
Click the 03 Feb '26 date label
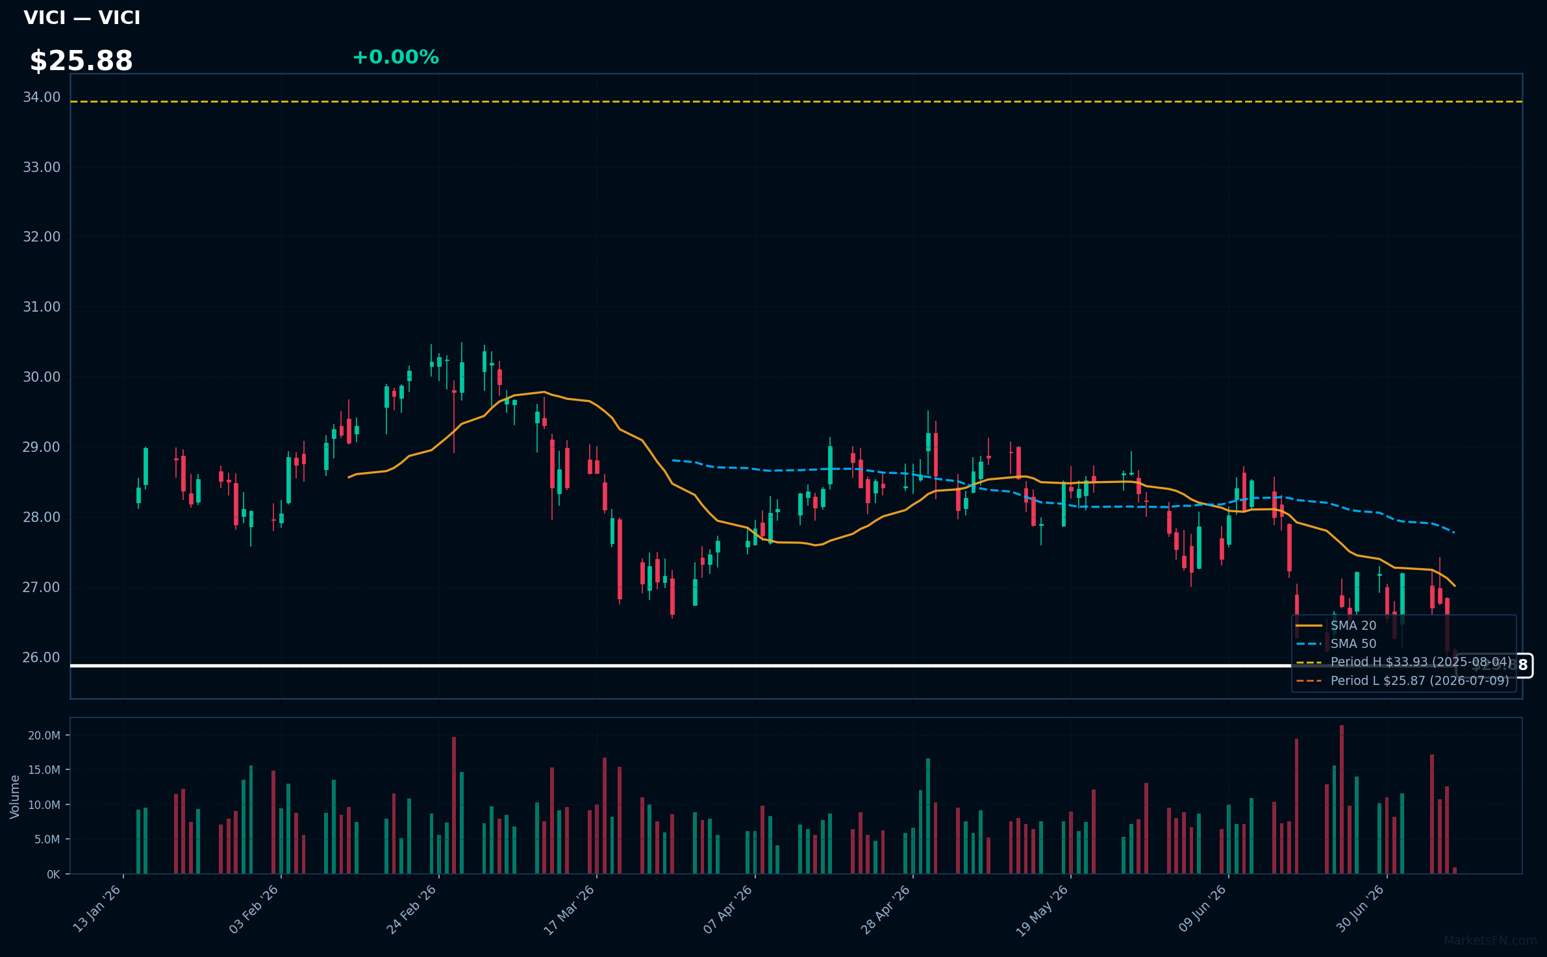254,909
